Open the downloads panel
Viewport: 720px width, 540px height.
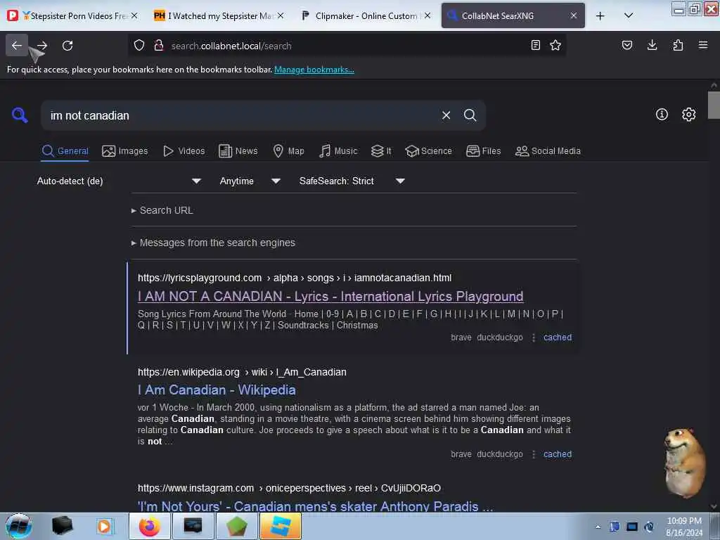(652, 45)
